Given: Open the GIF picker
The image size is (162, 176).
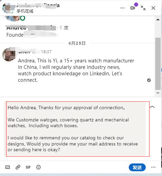Looking at the screenshot, I should point(28,167).
